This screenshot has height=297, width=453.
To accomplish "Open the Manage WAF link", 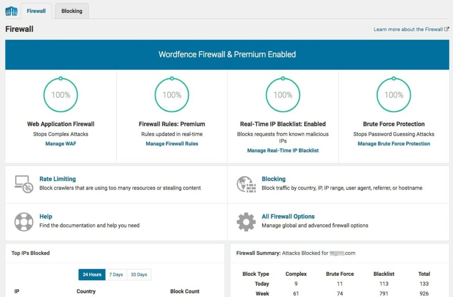I will (61, 144).
